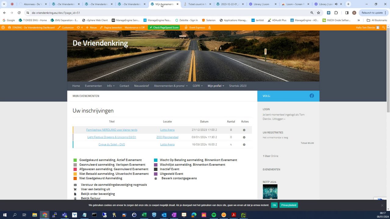Expand the Info menu dropdown

[x=111, y=86]
